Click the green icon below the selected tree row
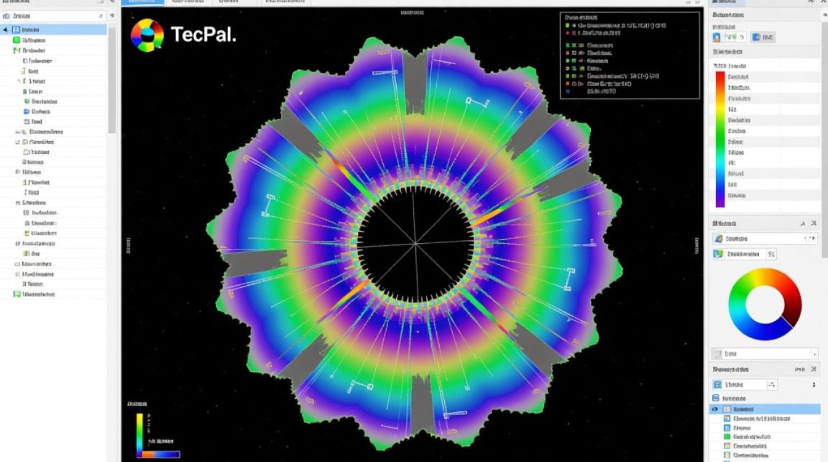The height and width of the screenshot is (462, 828). pos(16,40)
